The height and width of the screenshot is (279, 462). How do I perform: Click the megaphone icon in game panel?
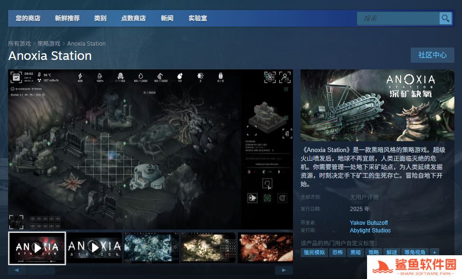click(252, 198)
